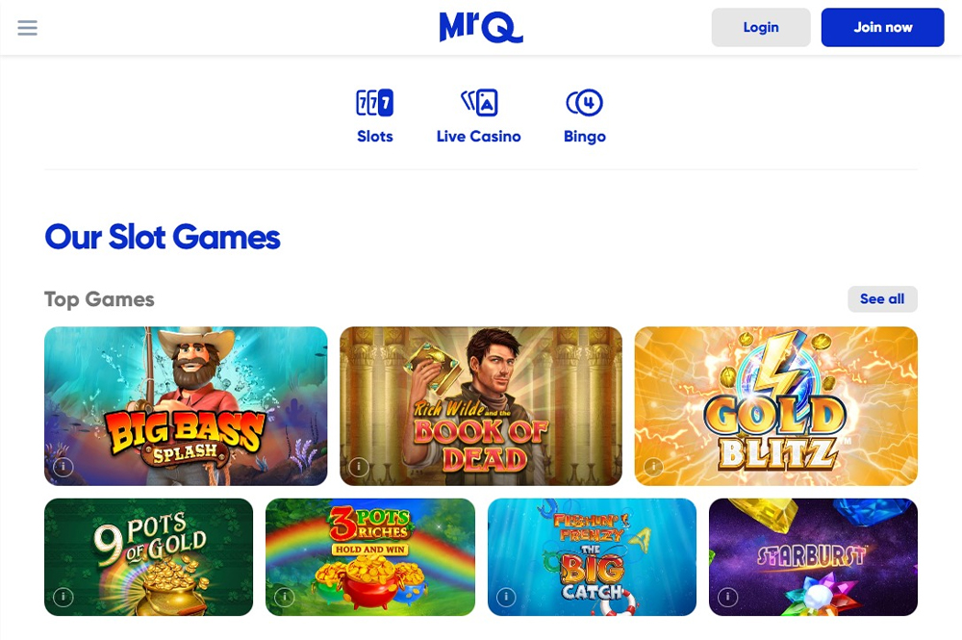Show info for 3 Pots Riches
962x640 pixels.
[285, 597]
